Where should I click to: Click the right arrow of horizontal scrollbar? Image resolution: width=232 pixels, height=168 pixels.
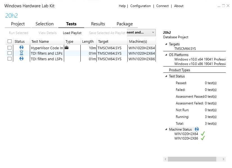[x=223, y=159]
